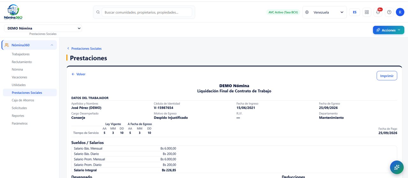Open Caja de Ahorros in sidebar

(23, 100)
